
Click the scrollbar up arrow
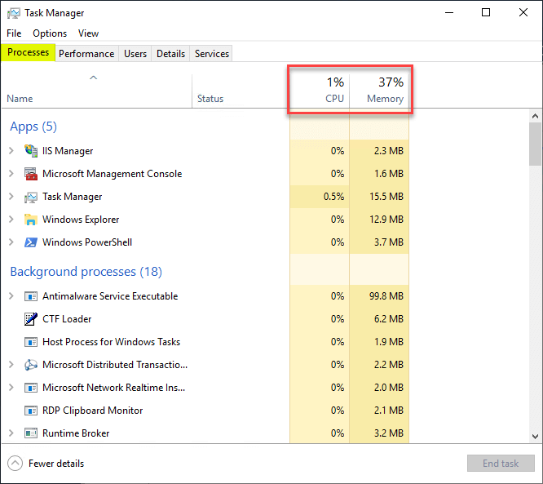[536, 116]
